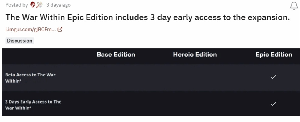Select the Heroic Edition column header
Viewport: 300px width, 122px height.
[x=195, y=55]
